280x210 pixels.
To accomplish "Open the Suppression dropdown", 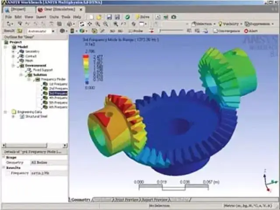I will point(259,24).
